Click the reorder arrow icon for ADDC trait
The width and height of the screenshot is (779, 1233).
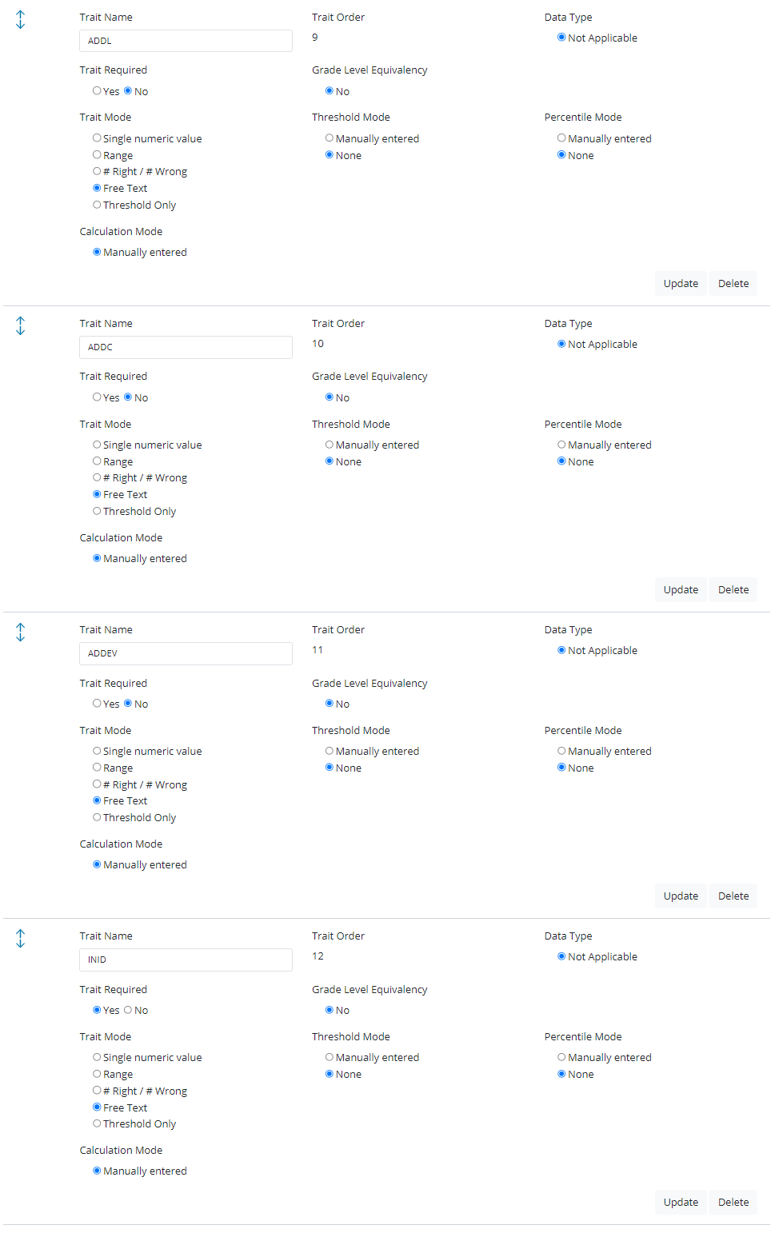[x=21, y=326]
